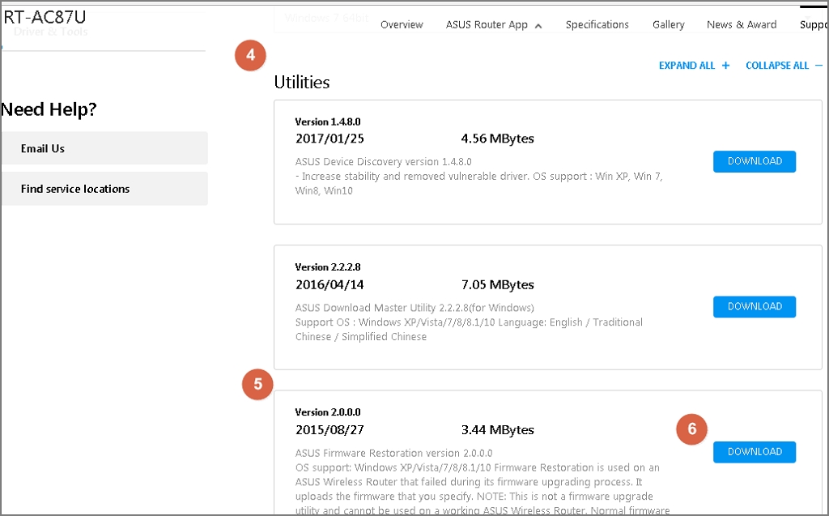
Task: Click the date 2017/01/25
Action: click(x=329, y=139)
